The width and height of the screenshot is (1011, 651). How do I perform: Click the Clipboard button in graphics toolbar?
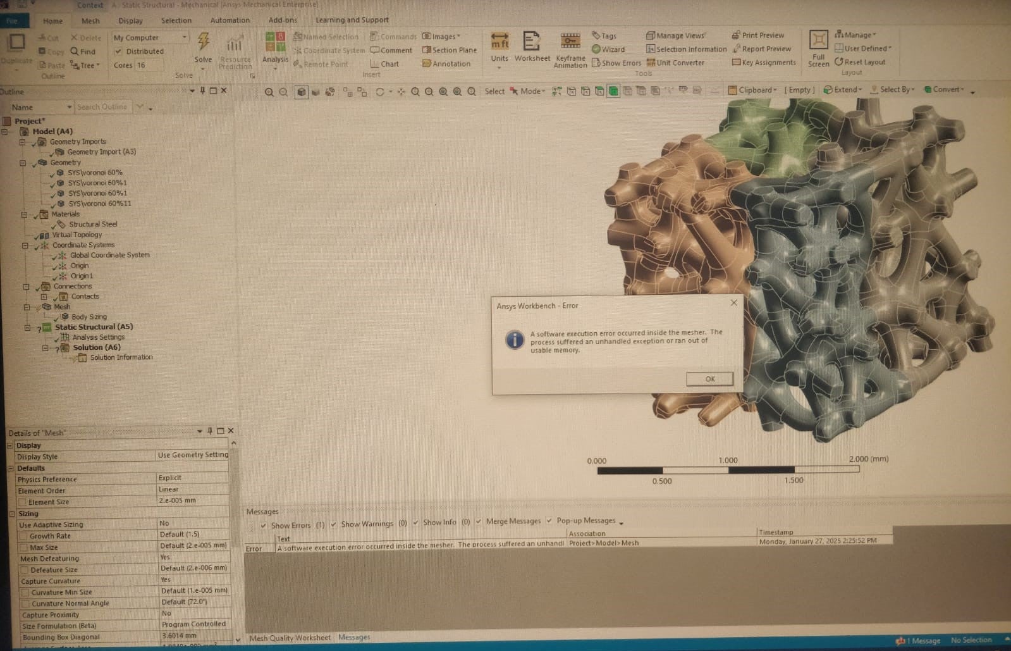(x=752, y=90)
